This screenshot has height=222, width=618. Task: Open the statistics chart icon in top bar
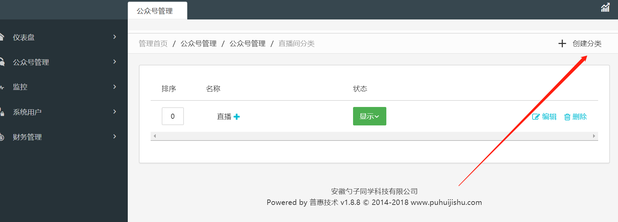click(605, 7)
